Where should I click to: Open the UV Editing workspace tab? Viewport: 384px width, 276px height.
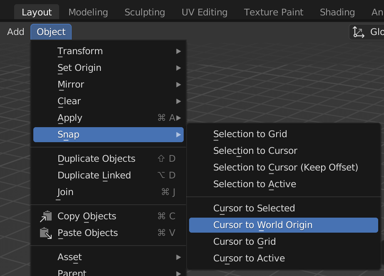[x=204, y=12]
